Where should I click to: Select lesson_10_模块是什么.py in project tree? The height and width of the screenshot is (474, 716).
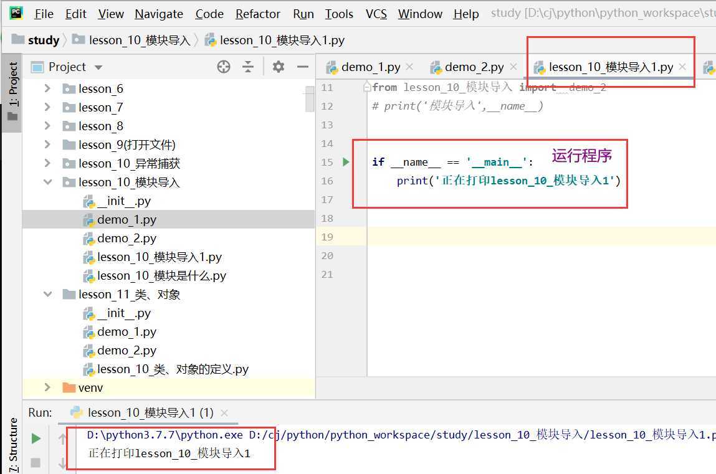155,275
